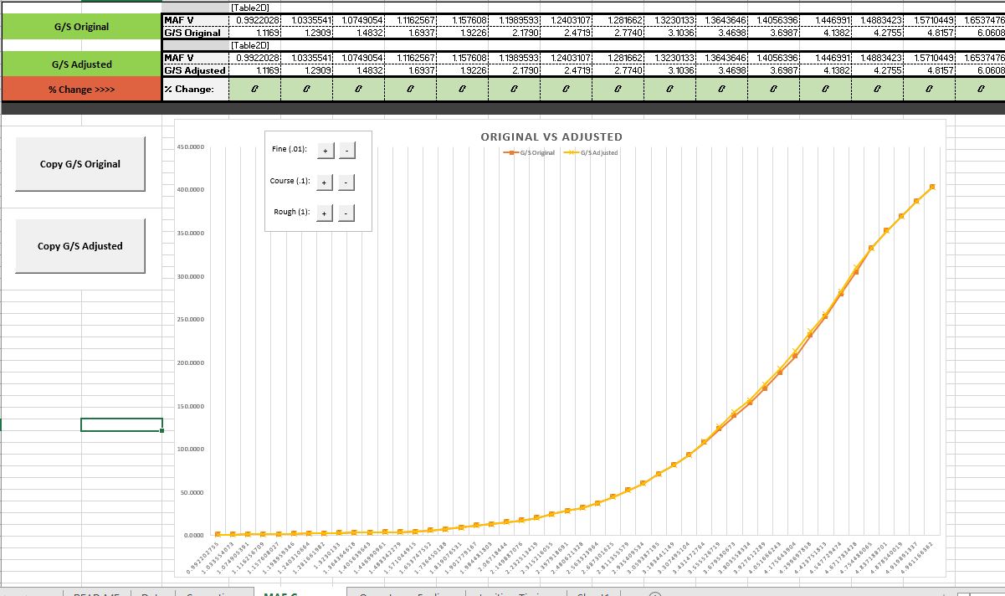Decrease value with Course (.1) minus button

coord(346,182)
